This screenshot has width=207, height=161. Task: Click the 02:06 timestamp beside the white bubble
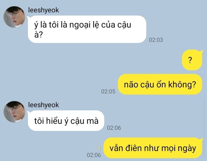pyautogui.click(x=114, y=128)
